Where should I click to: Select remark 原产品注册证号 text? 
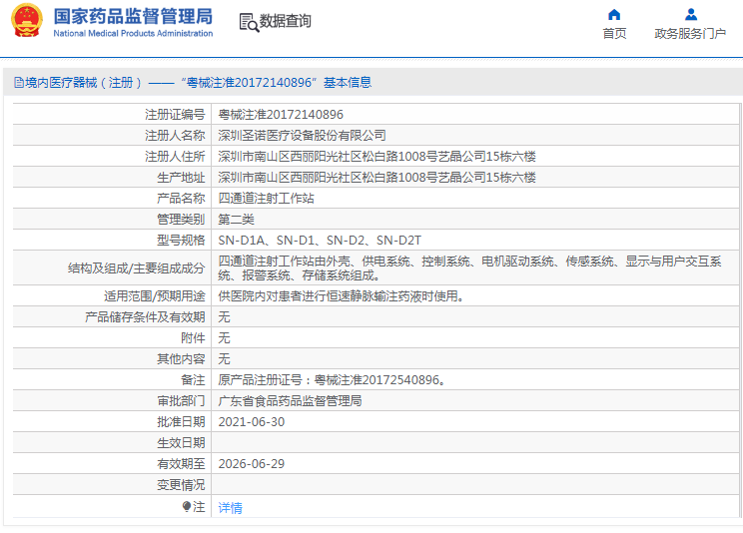pyautogui.click(x=332, y=380)
